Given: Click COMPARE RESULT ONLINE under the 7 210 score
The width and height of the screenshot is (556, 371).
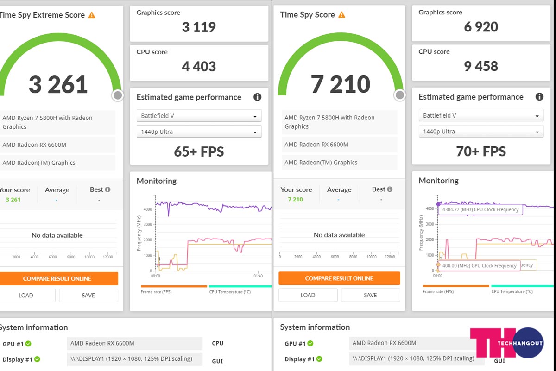Looking at the screenshot, I should click(x=339, y=278).
